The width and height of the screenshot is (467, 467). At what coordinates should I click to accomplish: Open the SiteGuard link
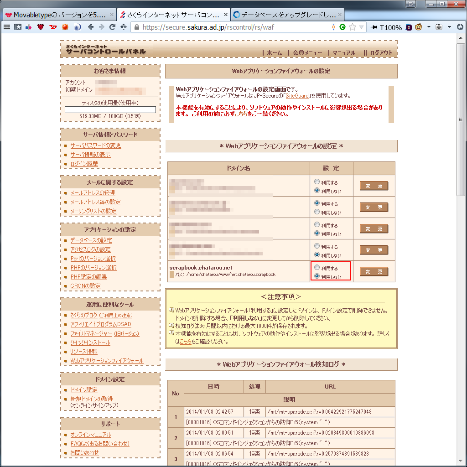point(297,96)
